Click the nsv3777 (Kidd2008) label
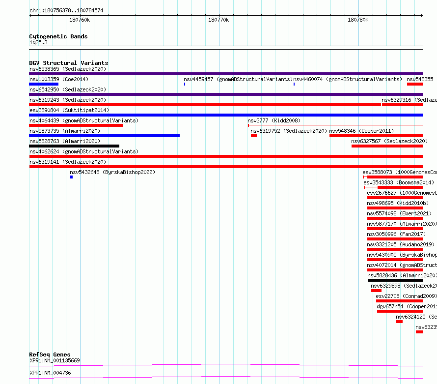 point(274,120)
